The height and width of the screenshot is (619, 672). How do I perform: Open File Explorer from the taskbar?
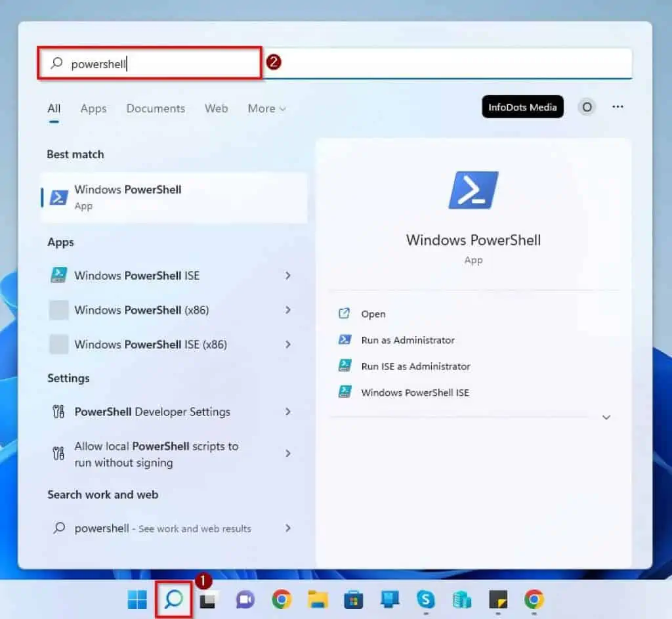pyautogui.click(x=318, y=599)
